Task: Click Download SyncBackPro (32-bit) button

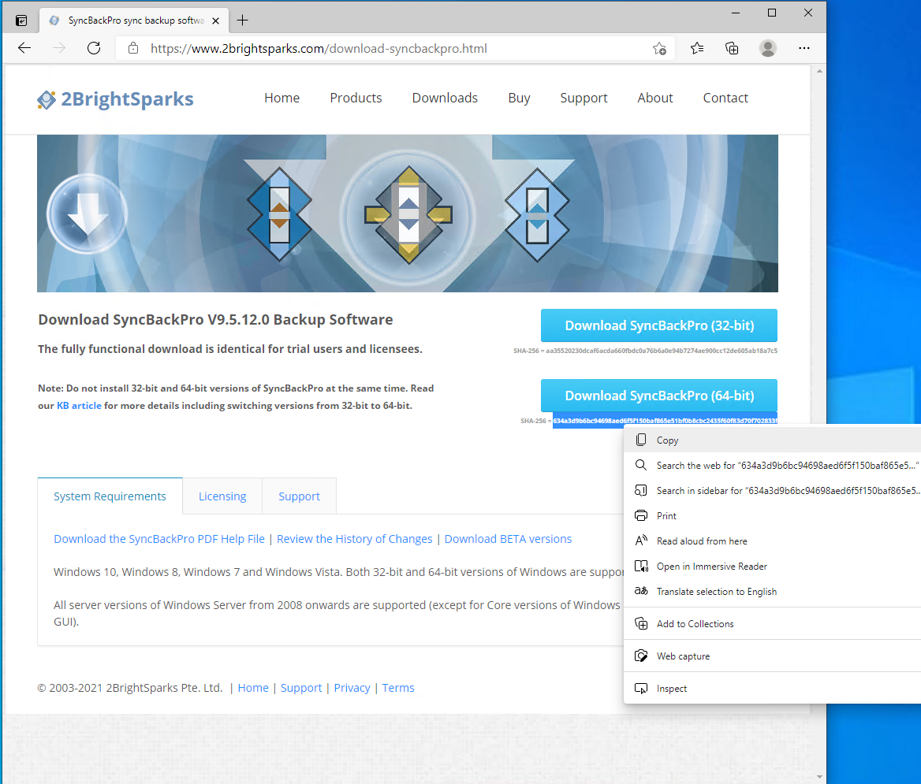Action: pyautogui.click(x=659, y=325)
